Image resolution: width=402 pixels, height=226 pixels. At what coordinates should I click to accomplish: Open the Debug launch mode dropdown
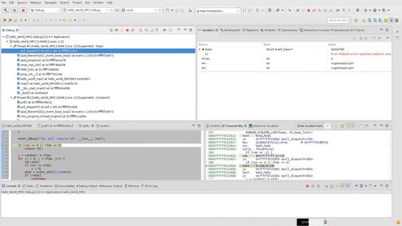[45, 10]
